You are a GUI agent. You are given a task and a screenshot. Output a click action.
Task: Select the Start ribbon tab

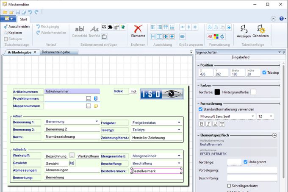[x=24, y=19]
